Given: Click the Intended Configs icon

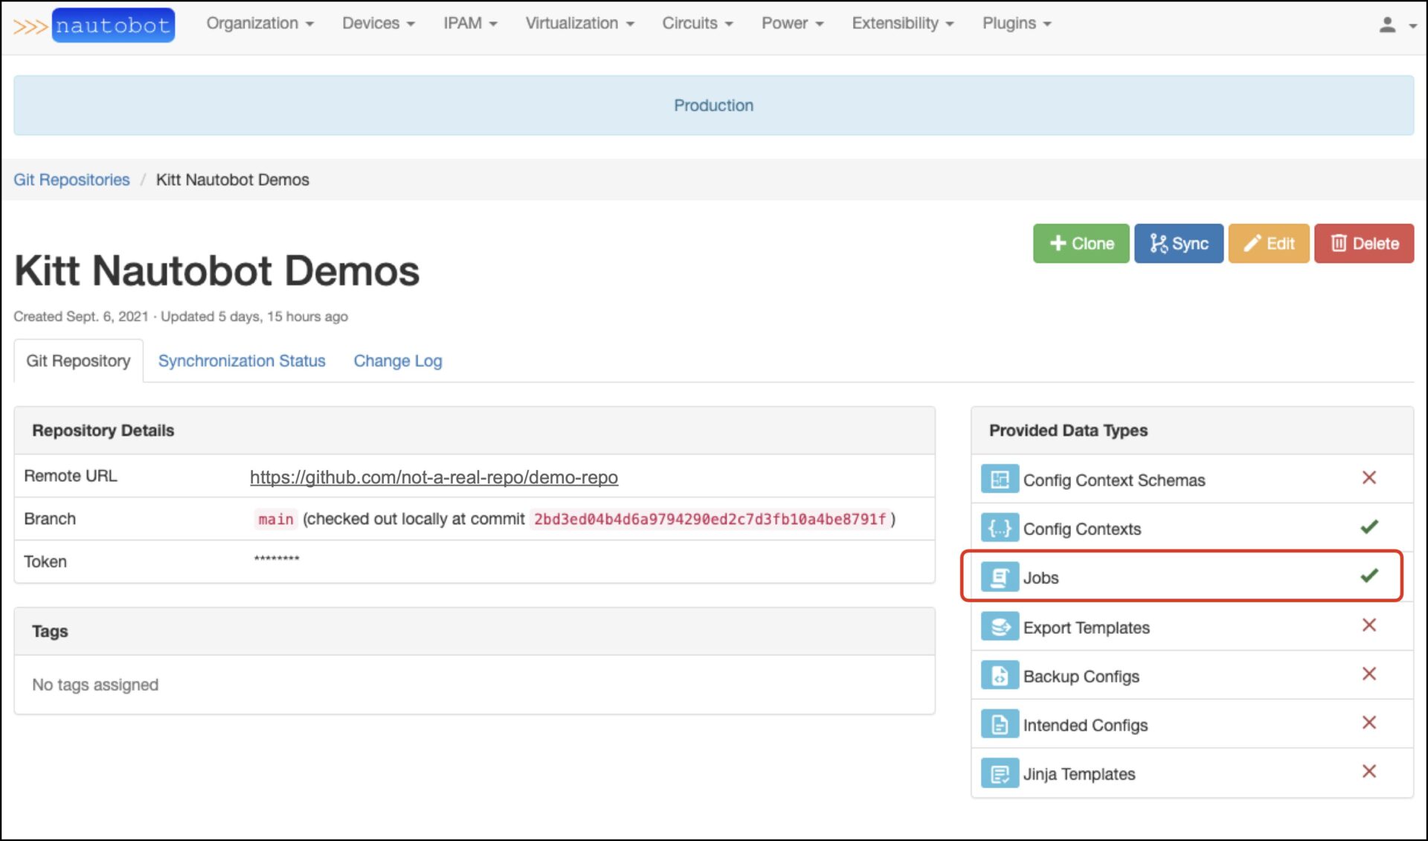Looking at the screenshot, I should [x=1000, y=724].
